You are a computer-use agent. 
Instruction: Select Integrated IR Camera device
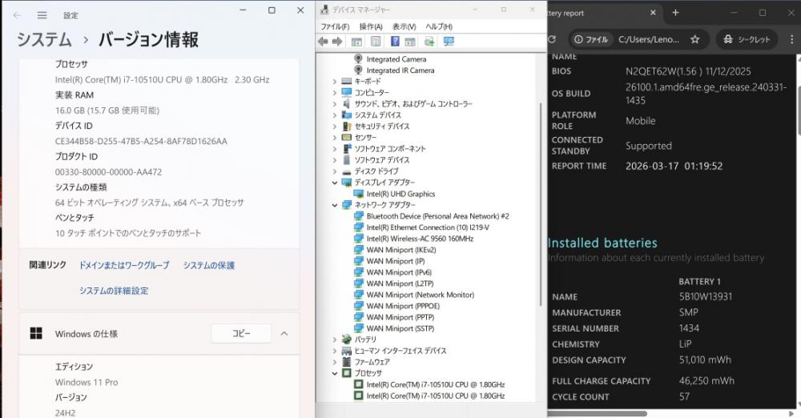point(400,70)
